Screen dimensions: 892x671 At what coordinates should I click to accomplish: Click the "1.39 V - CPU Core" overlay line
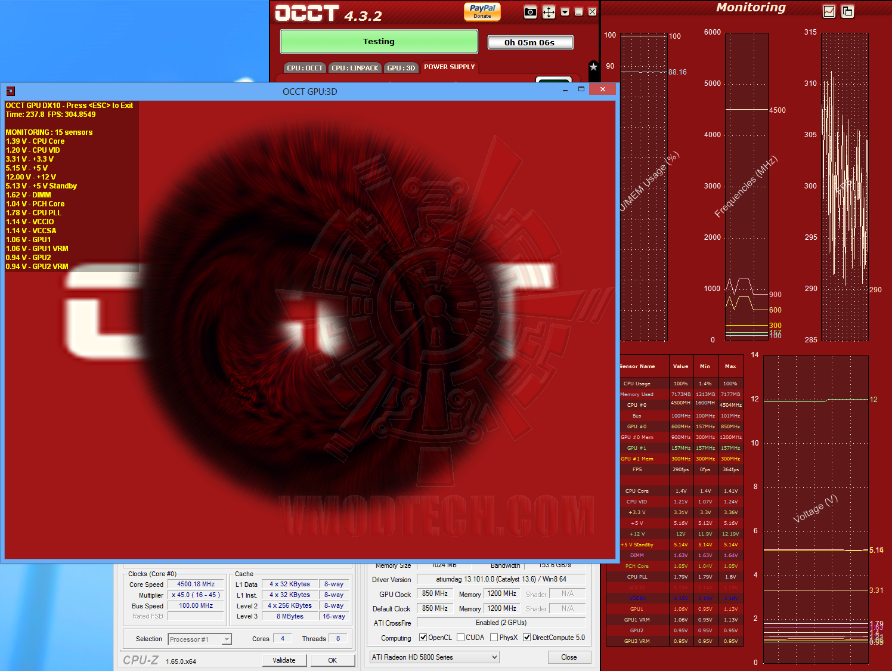coord(35,141)
